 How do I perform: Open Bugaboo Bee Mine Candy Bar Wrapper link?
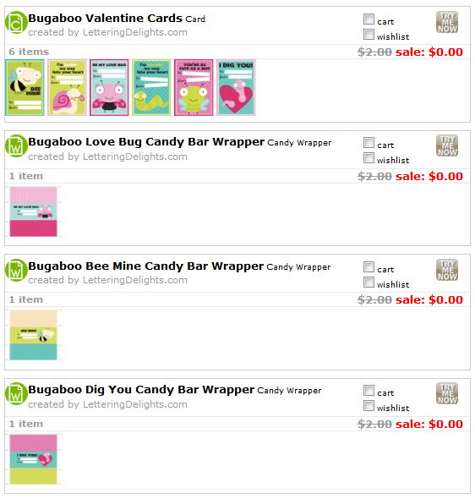[146, 266]
